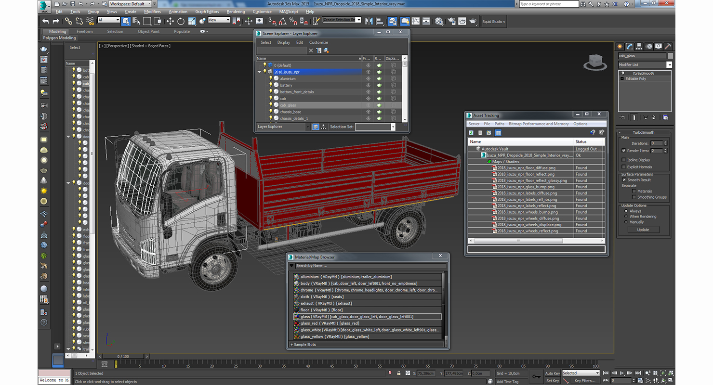The height and width of the screenshot is (385, 713).
Task: Choose the Select and Move tool
Action: [170, 21]
